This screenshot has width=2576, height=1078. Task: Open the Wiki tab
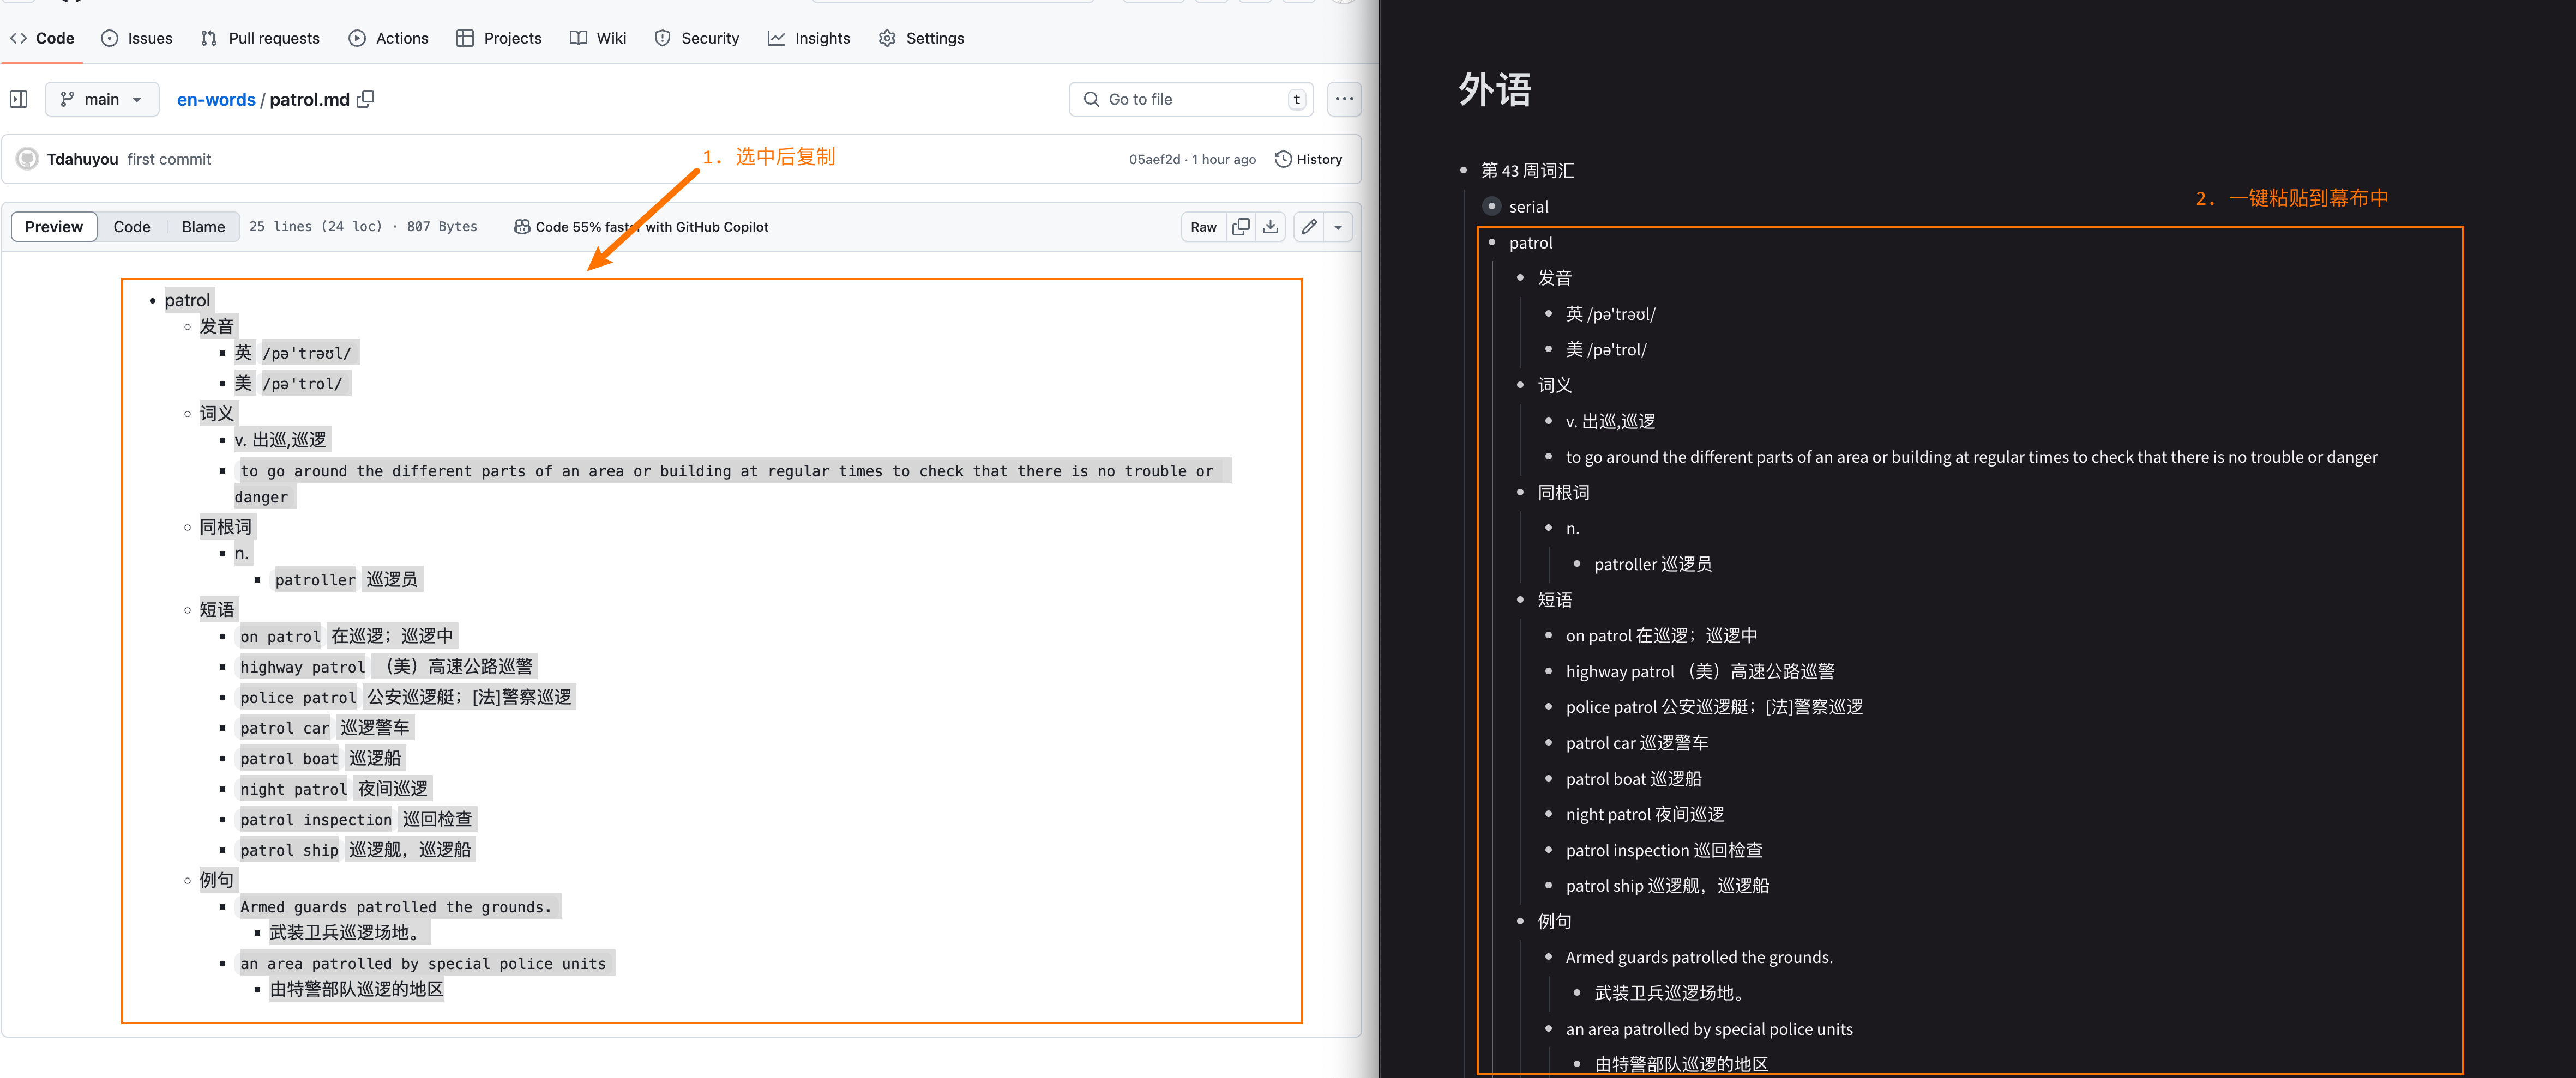click(598, 38)
